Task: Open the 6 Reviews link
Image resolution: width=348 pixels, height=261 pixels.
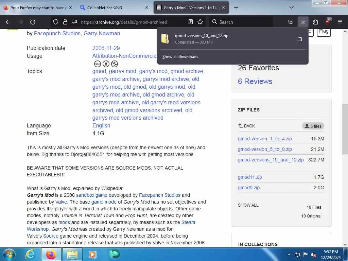Action: 255,82
